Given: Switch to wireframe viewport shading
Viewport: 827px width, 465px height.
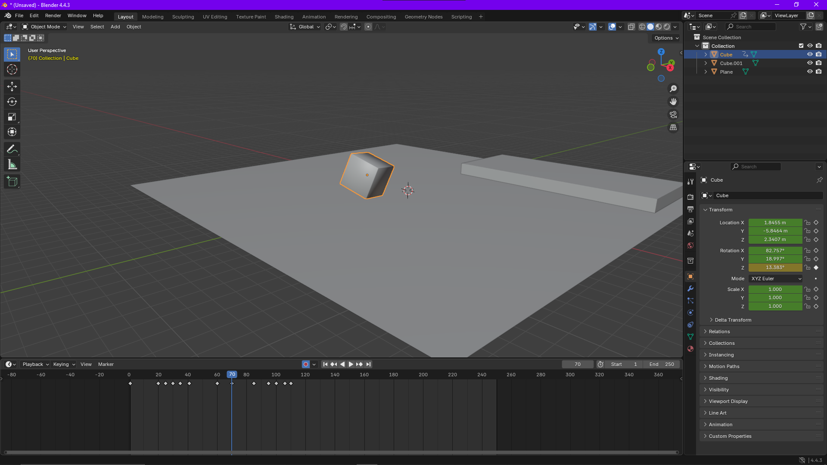Looking at the screenshot, I should [642, 27].
